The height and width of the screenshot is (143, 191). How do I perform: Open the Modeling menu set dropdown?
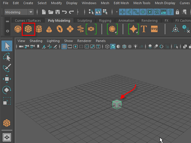tap(19, 12)
